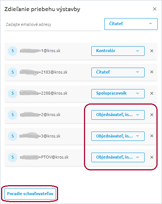The image size is (162, 204).
Task: Remove the +2103@kros.sk user row
Action: pos(152,72)
